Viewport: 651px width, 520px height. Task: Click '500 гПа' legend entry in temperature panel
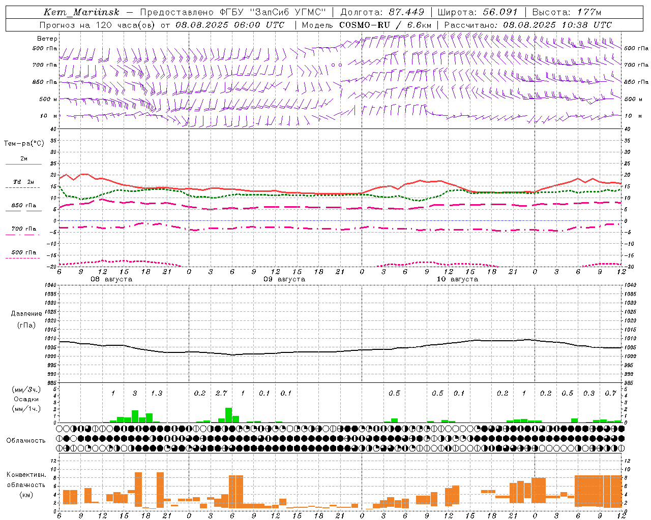point(24,252)
